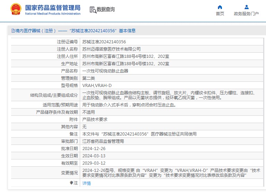Click the lightbulb icon beside 注

click(71, 183)
